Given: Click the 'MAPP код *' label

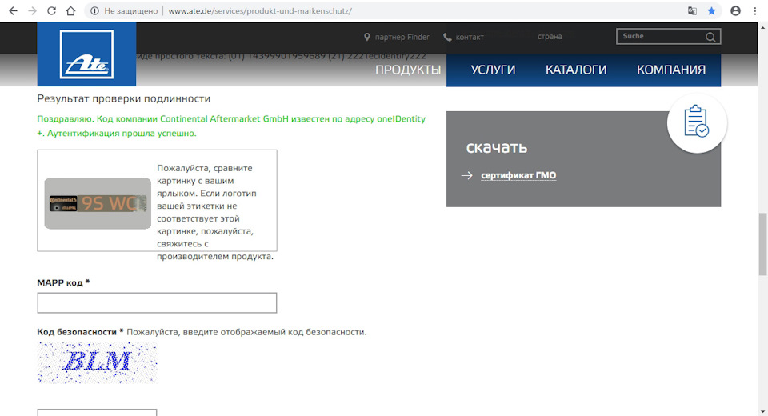Looking at the screenshot, I should click(x=63, y=282).
